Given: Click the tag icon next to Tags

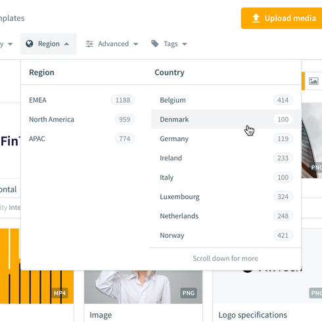Looking at the screenshot, I should click(x=155, y=43).
